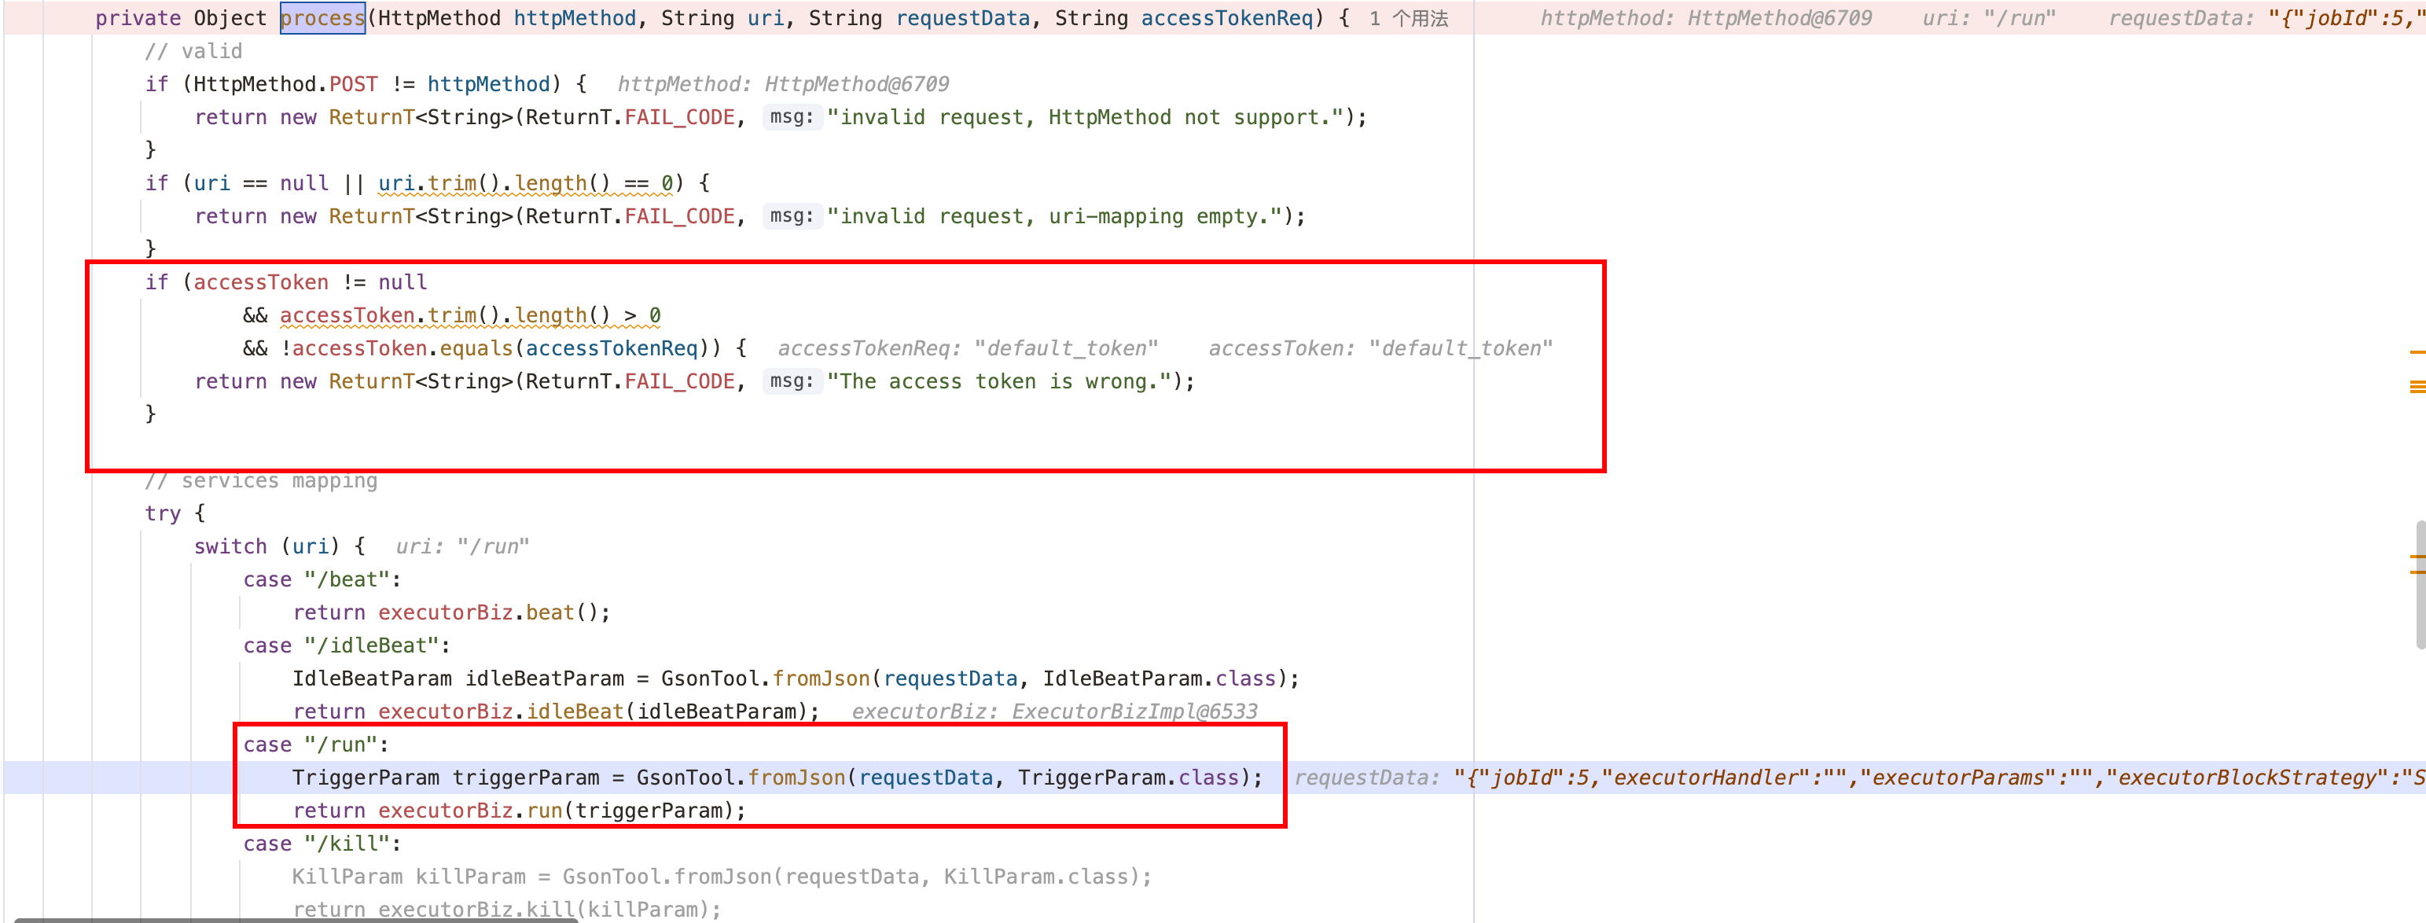
Task: Click the highlighted 'process' method name
Action: tap(322, 19)
